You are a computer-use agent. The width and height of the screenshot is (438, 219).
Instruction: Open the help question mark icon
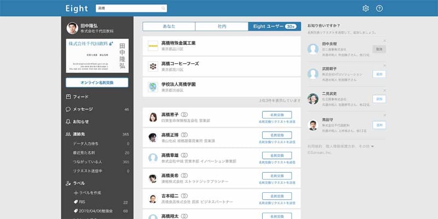tap(379, 8)
